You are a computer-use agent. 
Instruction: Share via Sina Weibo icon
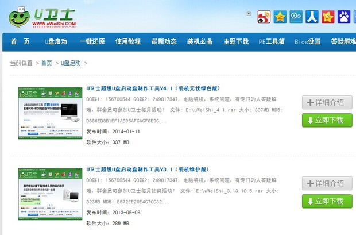pyautogui.click(x=264, y=17)
